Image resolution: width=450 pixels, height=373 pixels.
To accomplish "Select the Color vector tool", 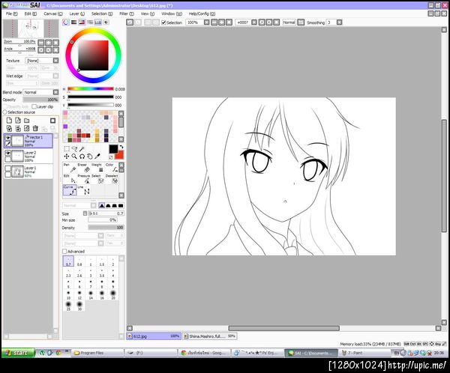I will pos(112,168).
